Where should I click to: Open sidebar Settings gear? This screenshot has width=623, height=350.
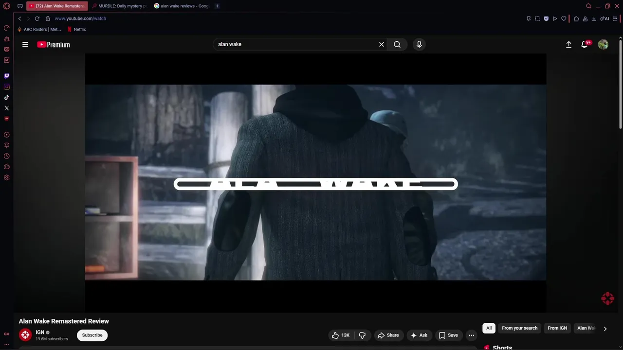[6, 177]
